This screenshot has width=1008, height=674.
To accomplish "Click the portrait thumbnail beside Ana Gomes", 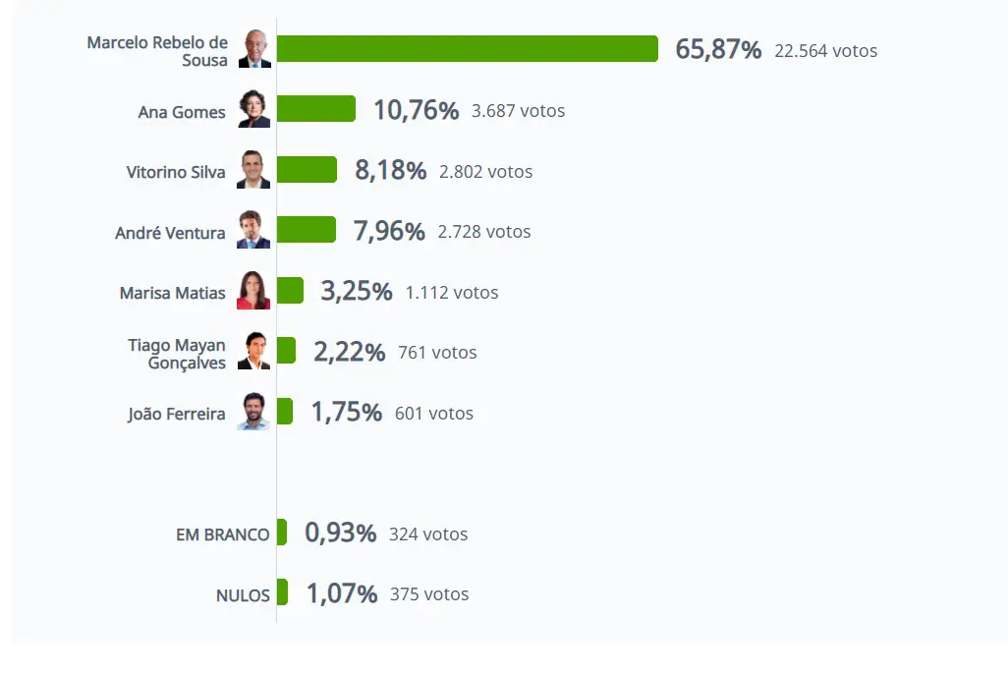I will (x=253, y=110).
